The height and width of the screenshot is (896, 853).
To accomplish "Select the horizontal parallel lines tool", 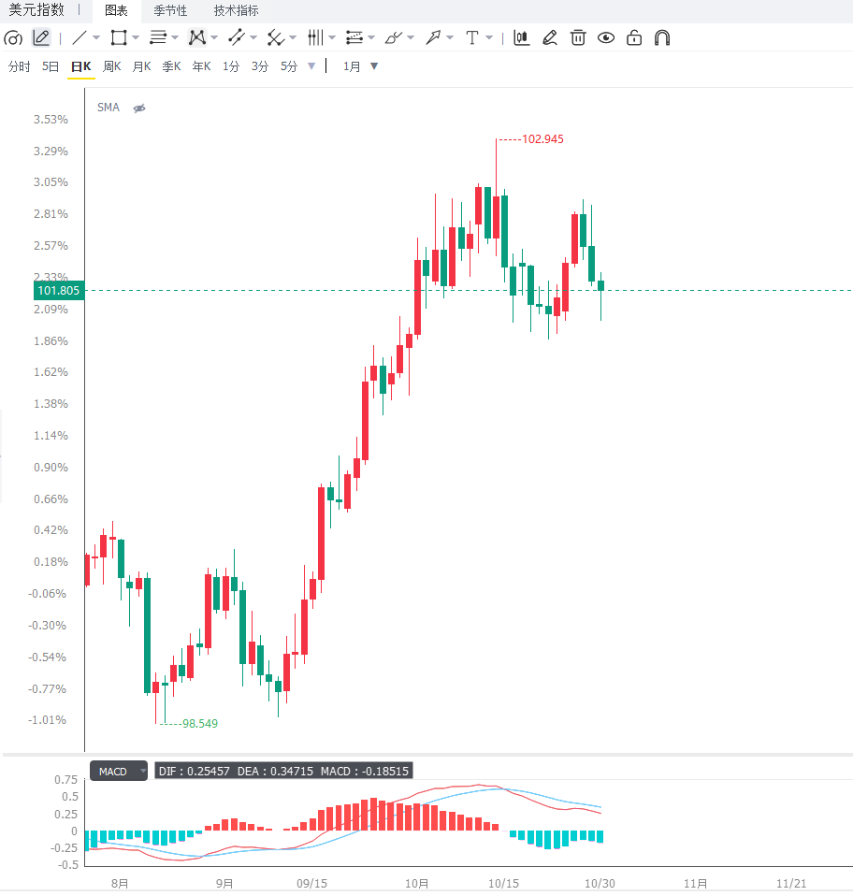I will (158, 38).
